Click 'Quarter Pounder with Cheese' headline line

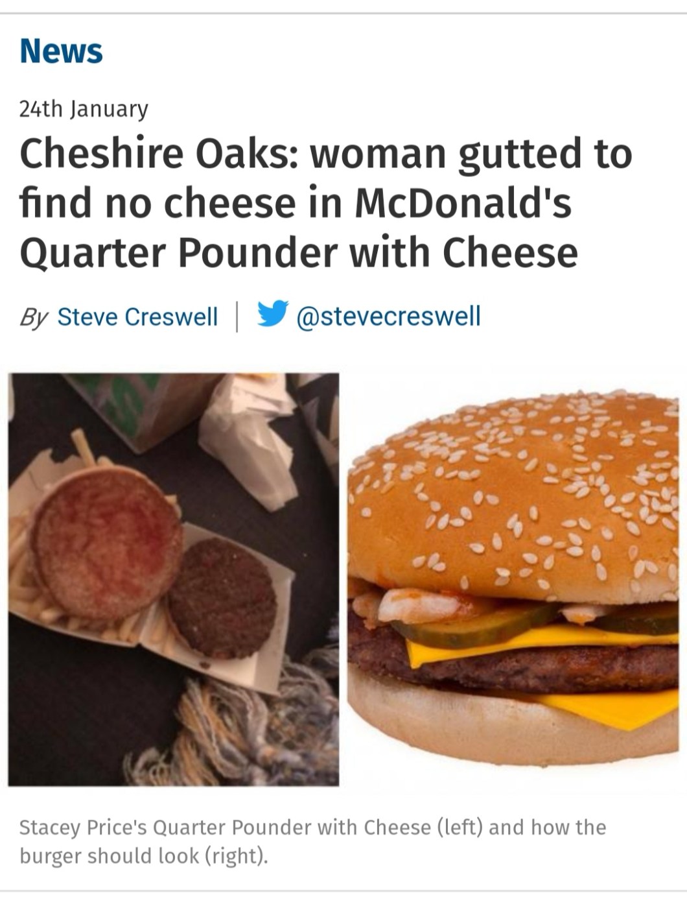click(298, 252)
